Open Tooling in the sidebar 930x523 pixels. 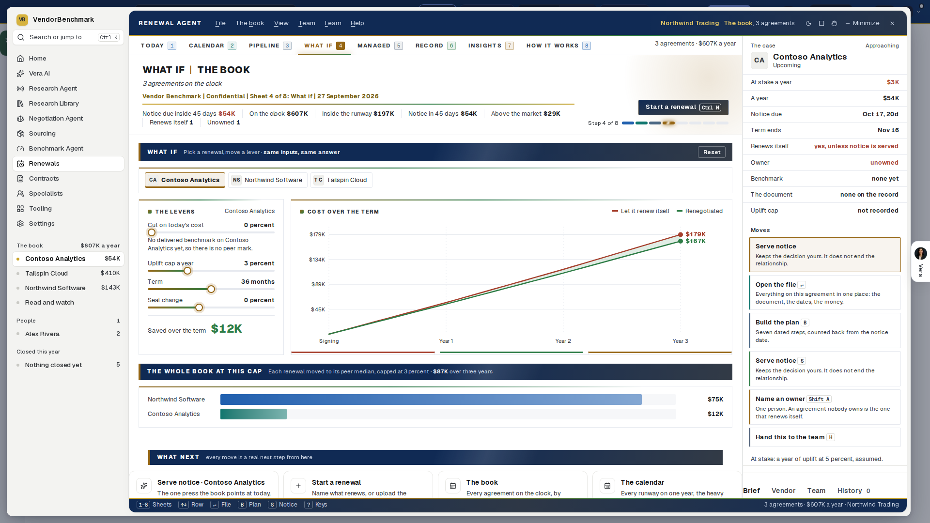pyautogui.click(x=68, y=209)
